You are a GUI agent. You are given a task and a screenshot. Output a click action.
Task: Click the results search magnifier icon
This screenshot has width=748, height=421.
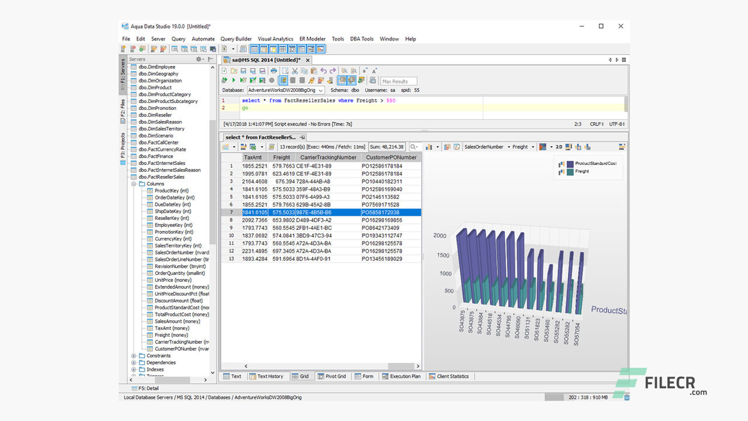(414, 147)
